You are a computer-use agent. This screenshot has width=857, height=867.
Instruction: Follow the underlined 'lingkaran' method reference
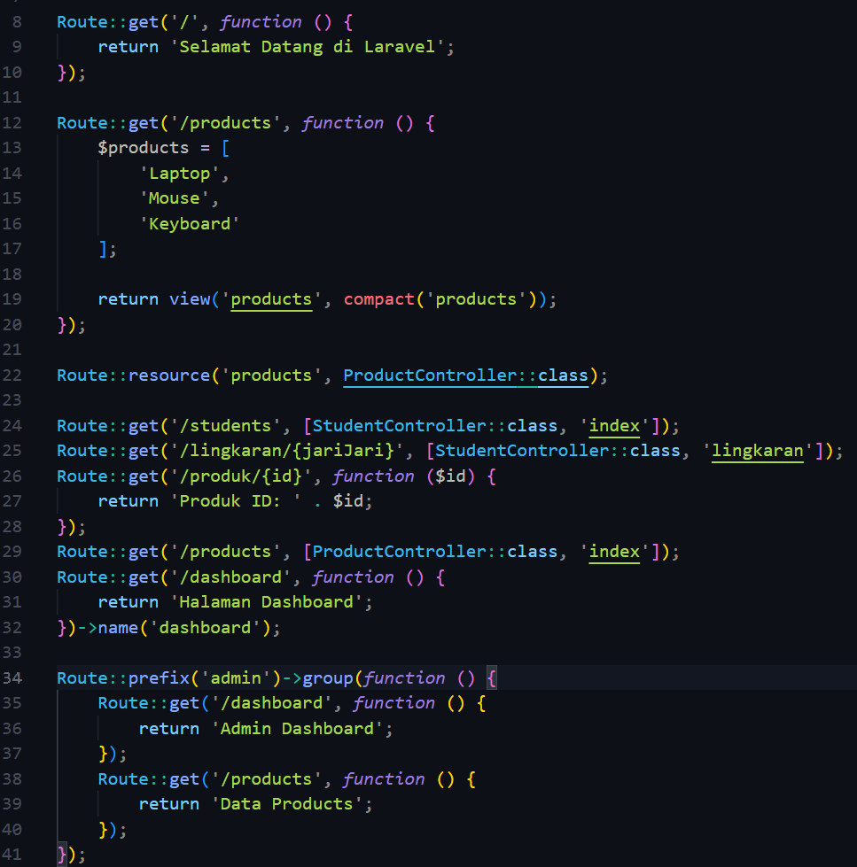point(758,451)
